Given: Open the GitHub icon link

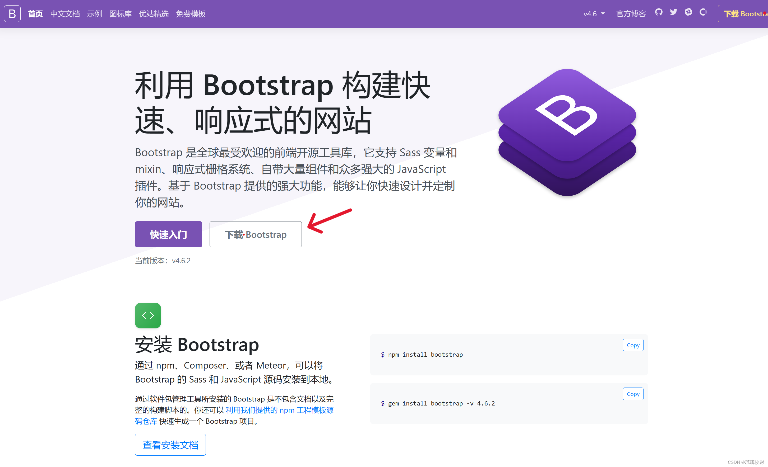Looking at the screenshot, I should pyautogui.click(x=659, y=12).
